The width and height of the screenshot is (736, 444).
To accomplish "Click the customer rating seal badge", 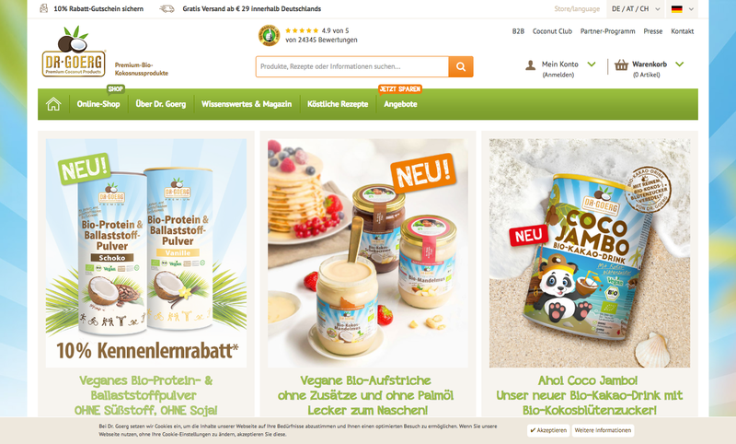I will [x=269, y=35].
